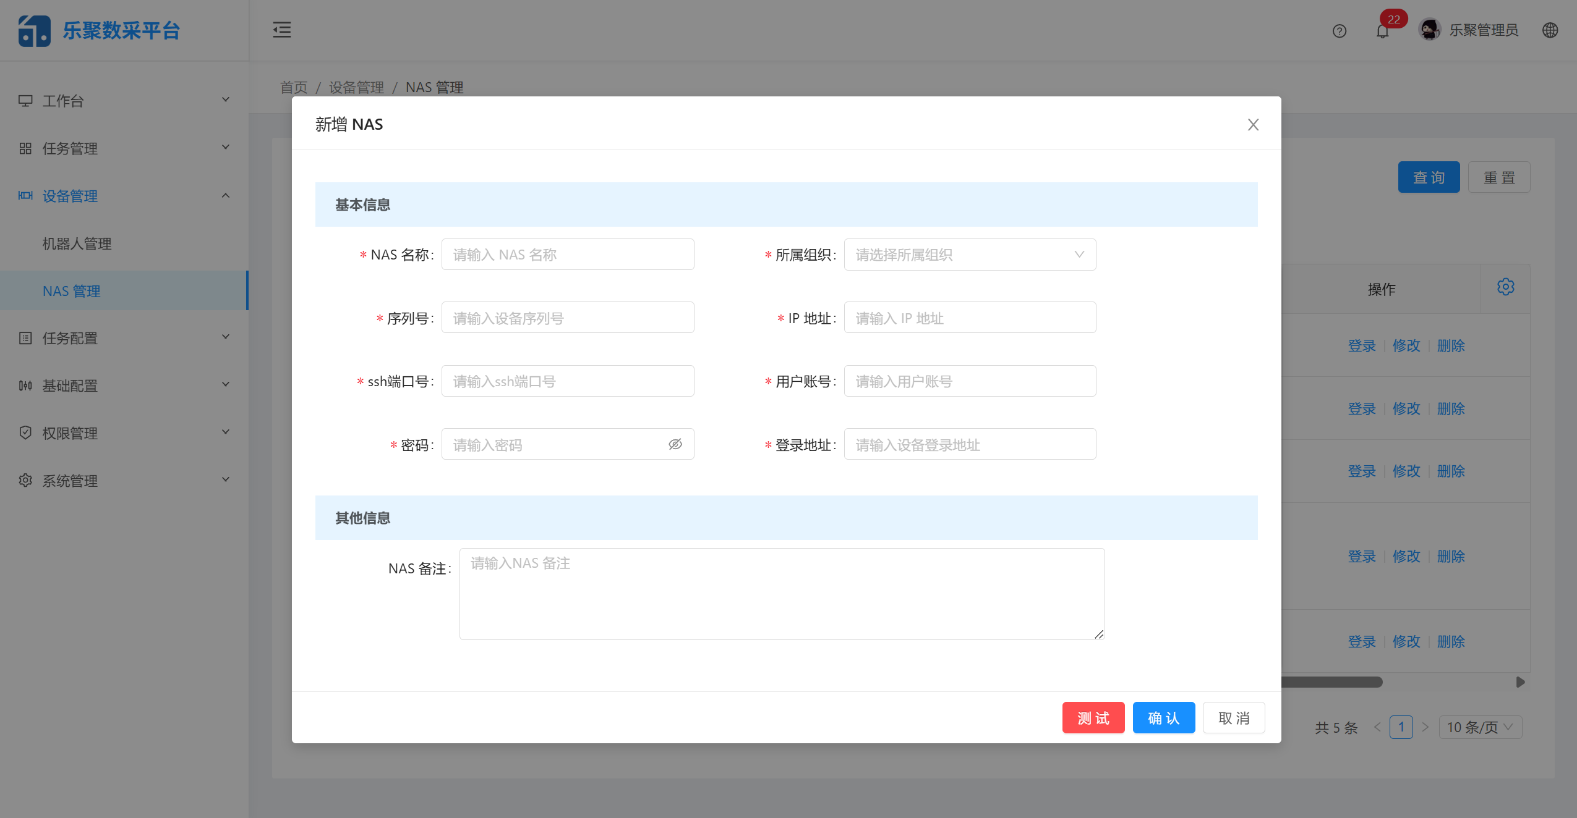Click the 乐聚数采平台 logo icon
Image resolution: width=1577 pixels, height=818 pixels.
(33, 30)
